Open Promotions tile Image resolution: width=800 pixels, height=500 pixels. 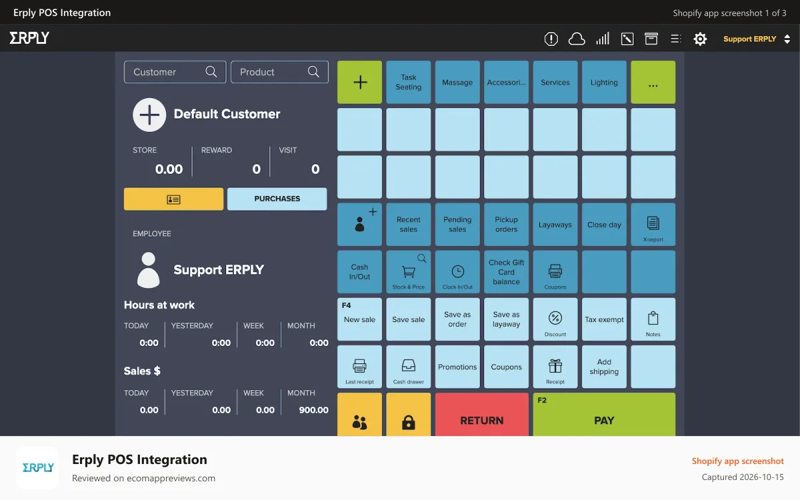click(457, 367)
